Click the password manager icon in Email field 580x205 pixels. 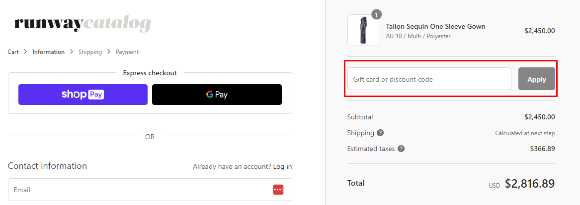pos(278,190)
